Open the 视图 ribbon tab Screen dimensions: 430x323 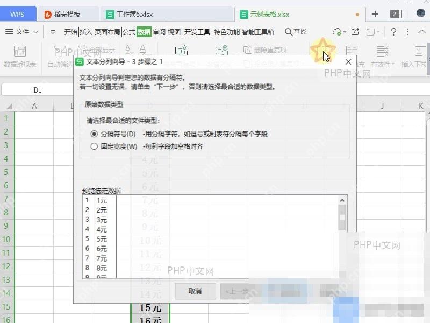pos(174,32)
